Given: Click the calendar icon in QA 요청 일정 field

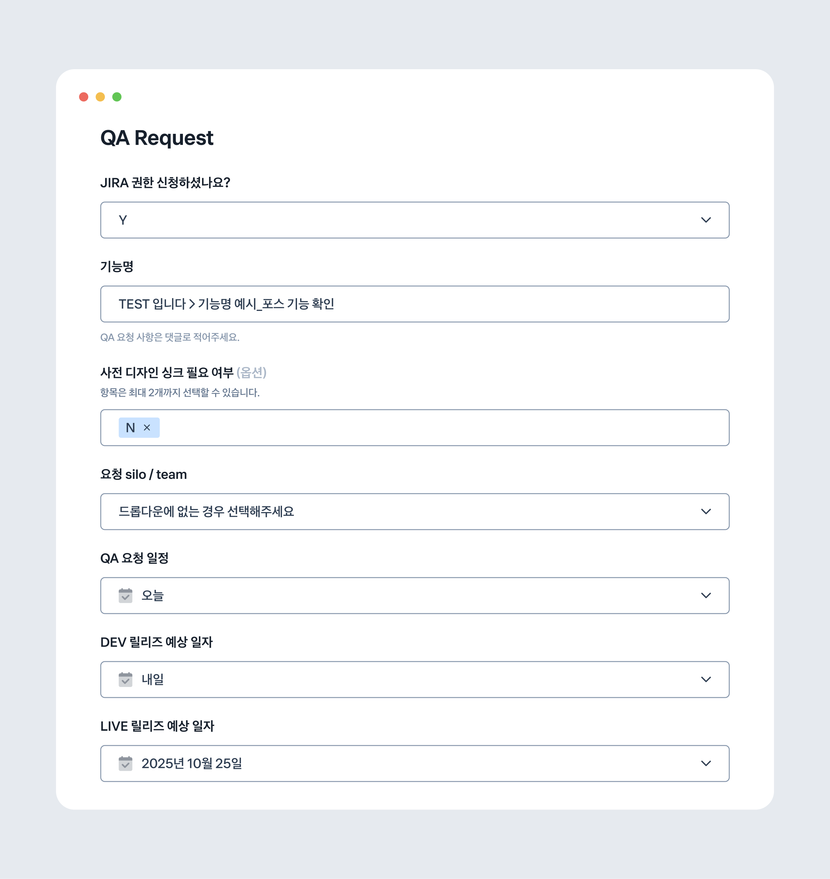Looking at the screenshot, I should pyautogui.click(x=126, y=595).
